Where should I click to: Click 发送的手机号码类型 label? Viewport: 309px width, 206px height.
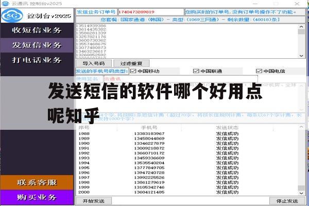(x=102, y=71)
